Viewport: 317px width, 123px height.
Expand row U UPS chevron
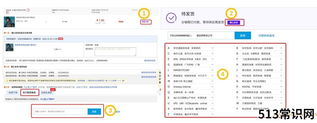click(x=212, y=103)
